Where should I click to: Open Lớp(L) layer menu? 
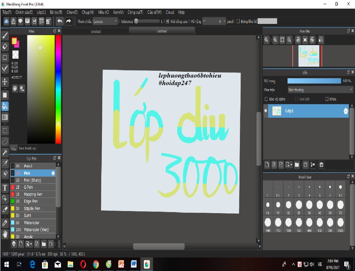pos(42,12)
